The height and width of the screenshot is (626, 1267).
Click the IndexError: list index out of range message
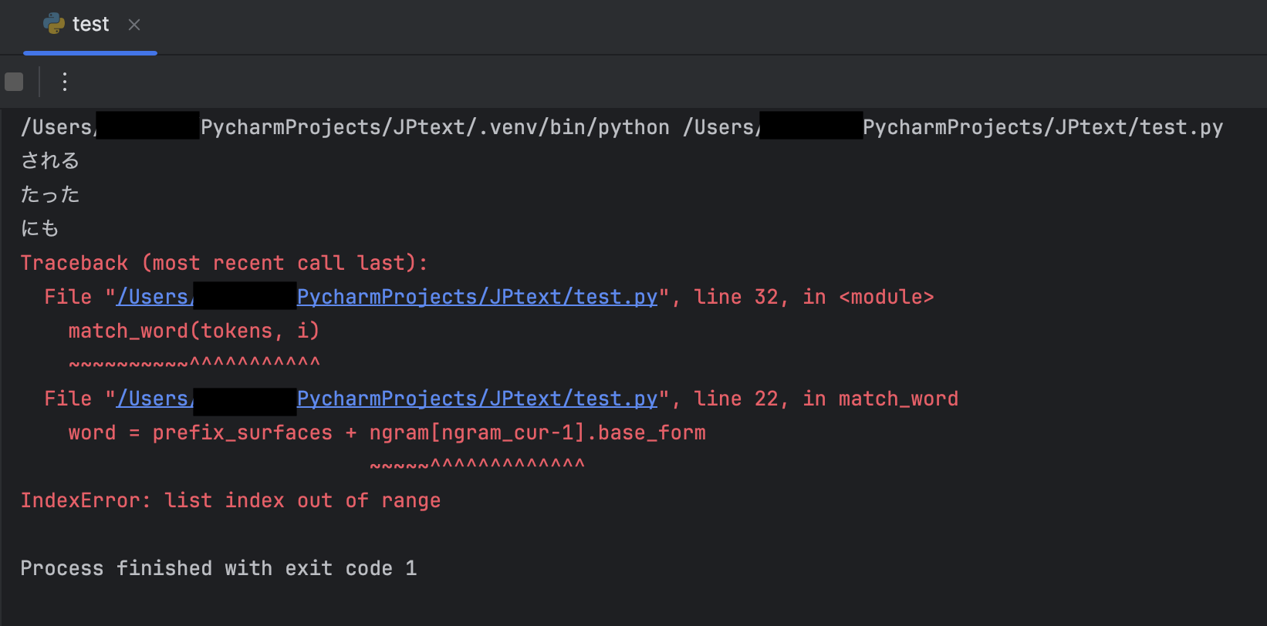230,500
